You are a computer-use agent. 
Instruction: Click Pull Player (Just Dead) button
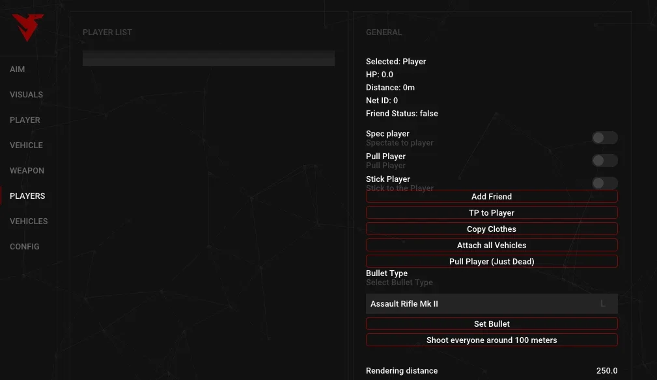click(492, 262)
